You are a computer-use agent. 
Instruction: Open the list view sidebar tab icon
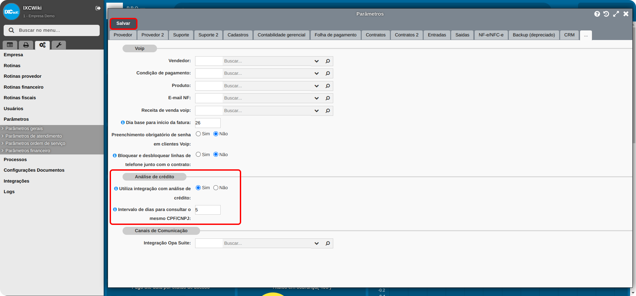[x=10, y=45]
